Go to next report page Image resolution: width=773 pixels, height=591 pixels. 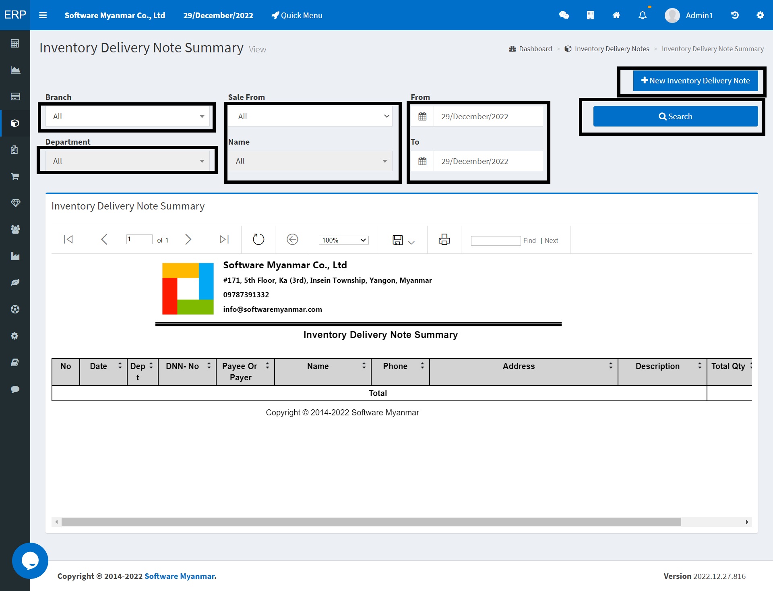tap(188, 239)
